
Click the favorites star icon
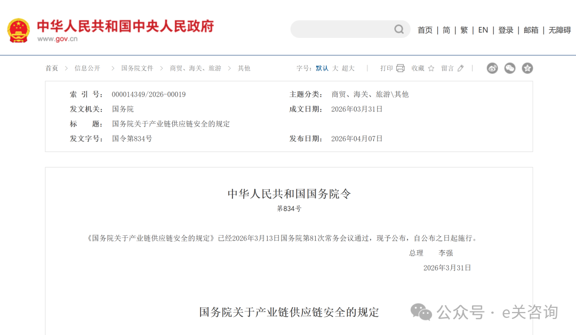pyautogui.click(x=431, y=68)
